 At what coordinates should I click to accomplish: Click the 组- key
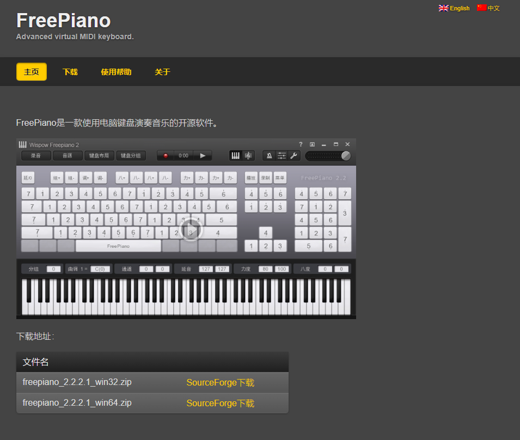tap(71, 178)
